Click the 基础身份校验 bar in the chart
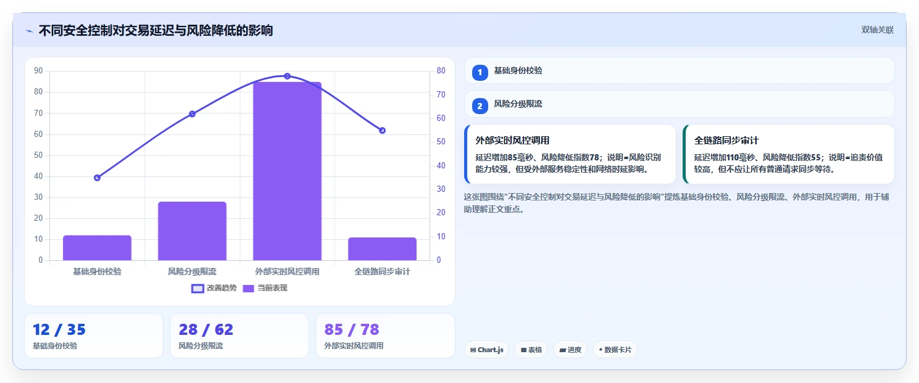Screen dimensions: 919x383 [x=97, y=247]
